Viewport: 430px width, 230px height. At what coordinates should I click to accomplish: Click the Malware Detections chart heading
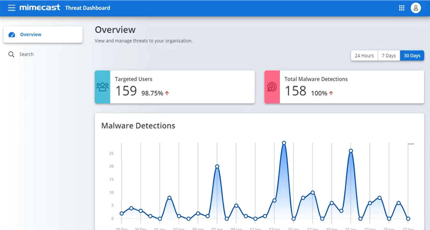[138, 126]
